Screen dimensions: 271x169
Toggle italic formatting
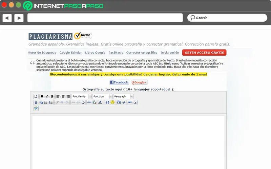[47, 96]
